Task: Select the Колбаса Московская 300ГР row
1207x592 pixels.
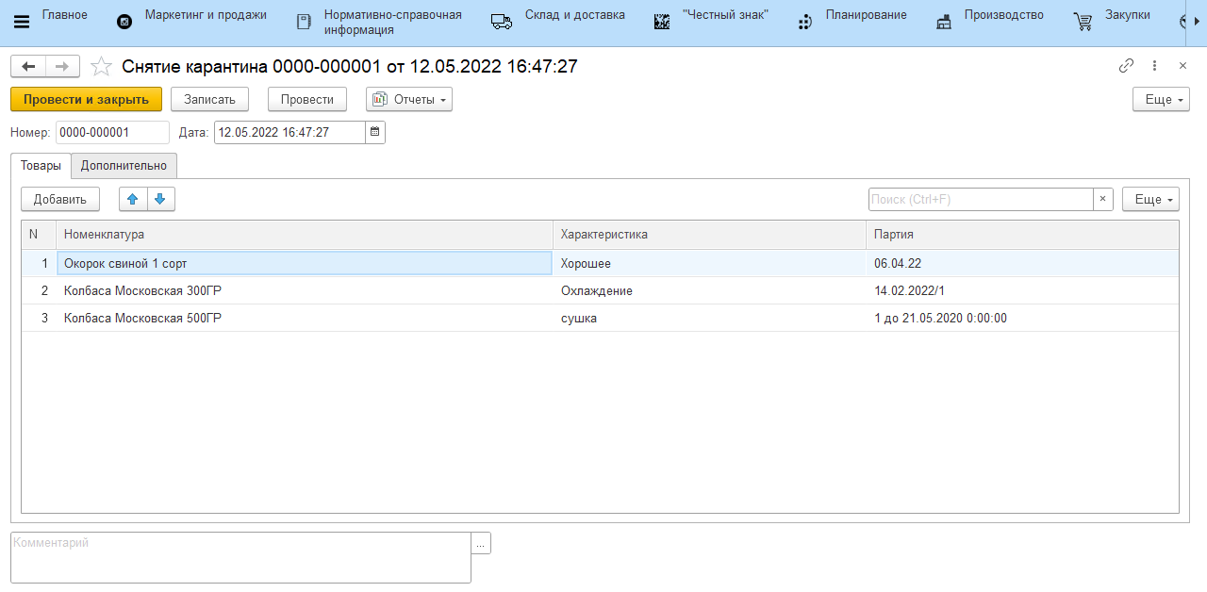Action: pos(302,291)
